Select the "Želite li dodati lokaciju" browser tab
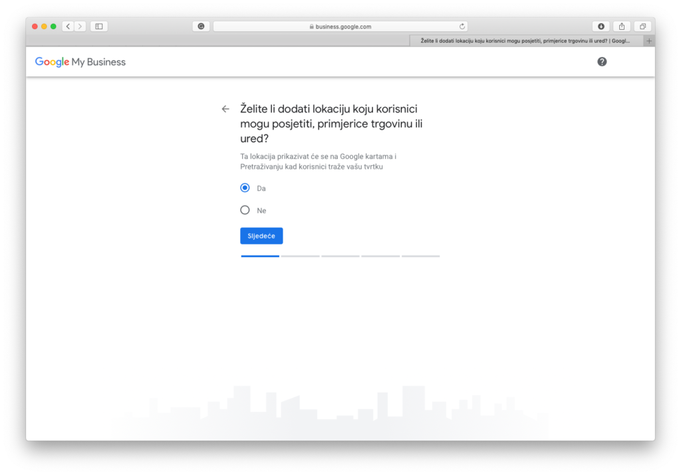Screen dimensions: 681x475 [x=525, y=41]
